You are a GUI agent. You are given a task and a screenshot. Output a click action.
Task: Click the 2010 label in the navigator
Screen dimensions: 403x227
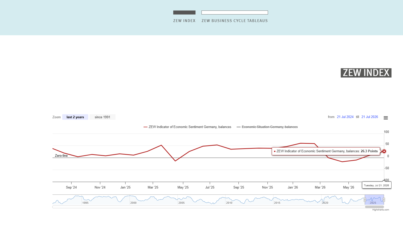229,203
